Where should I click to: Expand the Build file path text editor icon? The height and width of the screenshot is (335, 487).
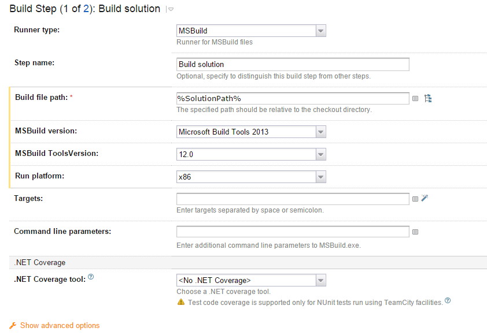click(x=415, y=99)
